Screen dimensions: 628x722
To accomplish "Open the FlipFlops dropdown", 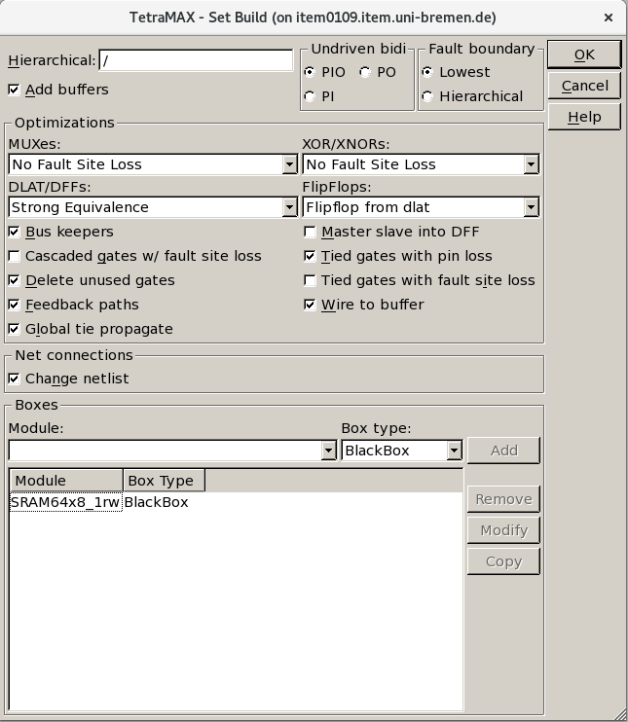I will click(531, 207).
